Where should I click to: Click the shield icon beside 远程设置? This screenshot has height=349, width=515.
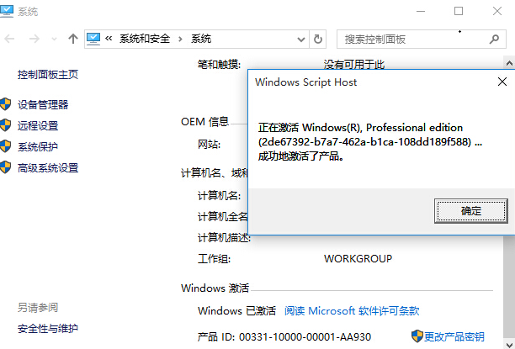(x=6, y=125)
